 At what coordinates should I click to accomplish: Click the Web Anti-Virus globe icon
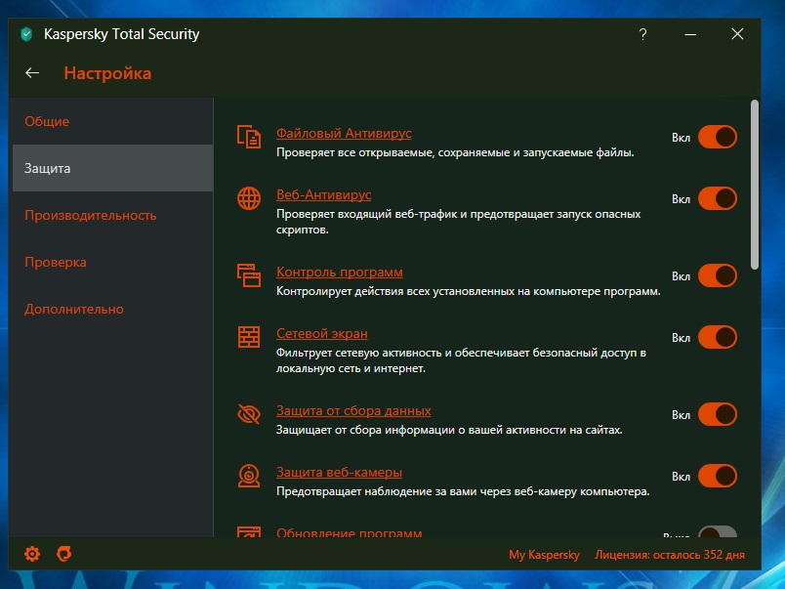(x=249, y=198)
